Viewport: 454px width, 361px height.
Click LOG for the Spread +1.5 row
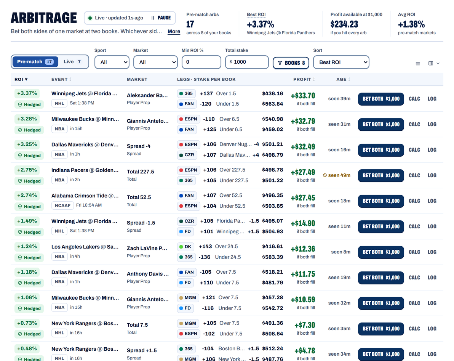pos(432,354)
